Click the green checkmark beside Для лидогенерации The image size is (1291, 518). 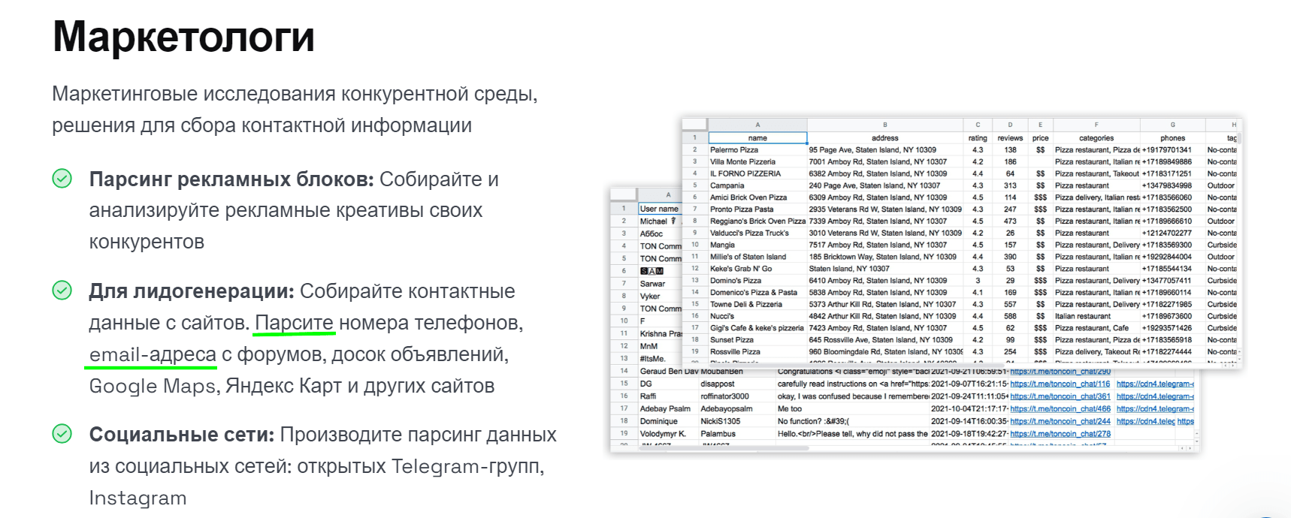pos(62,291)
